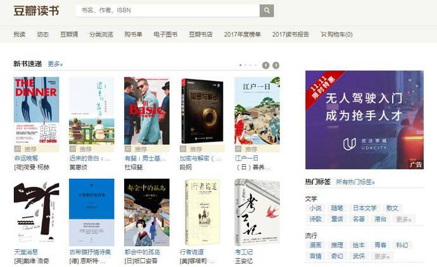Viewport: 437px width, 267px height.
Task: Click the 豆瓣读书 logo
Action: 35,11
